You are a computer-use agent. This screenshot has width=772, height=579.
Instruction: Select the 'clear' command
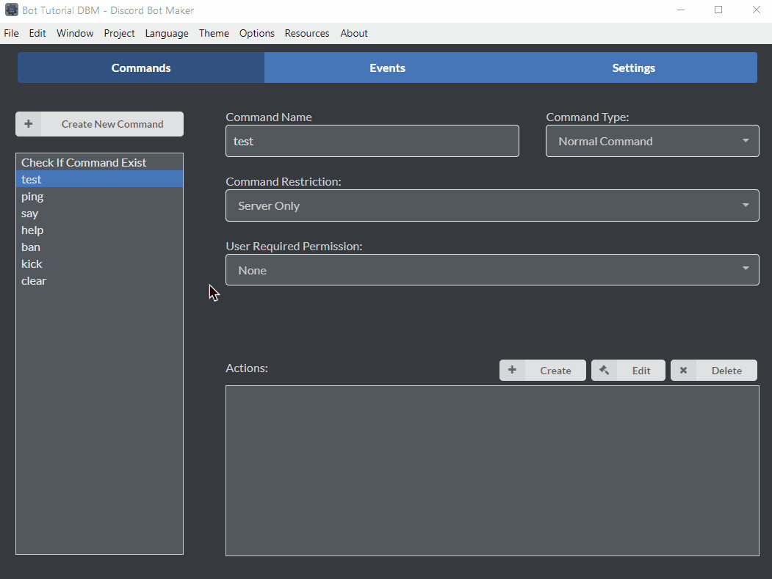(99, 280)
